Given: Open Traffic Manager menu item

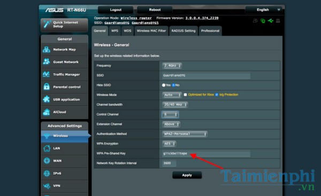Looking at the screenshot, I should tap(65, 74).
